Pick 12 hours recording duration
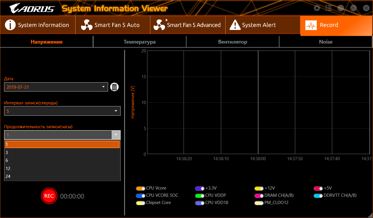The height and width of the screenshot is (218, 373). (x=62, y=168)
